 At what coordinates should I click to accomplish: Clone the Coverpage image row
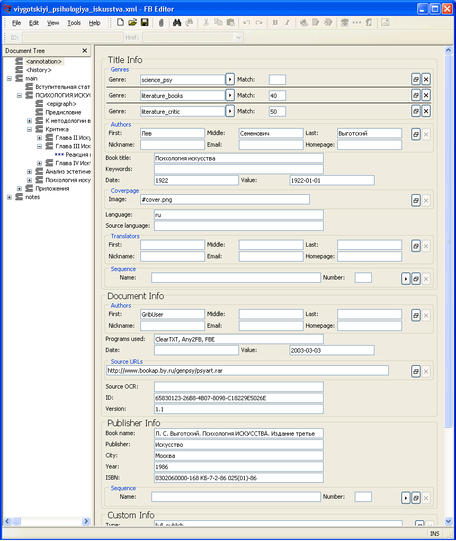tap(416, 201)
